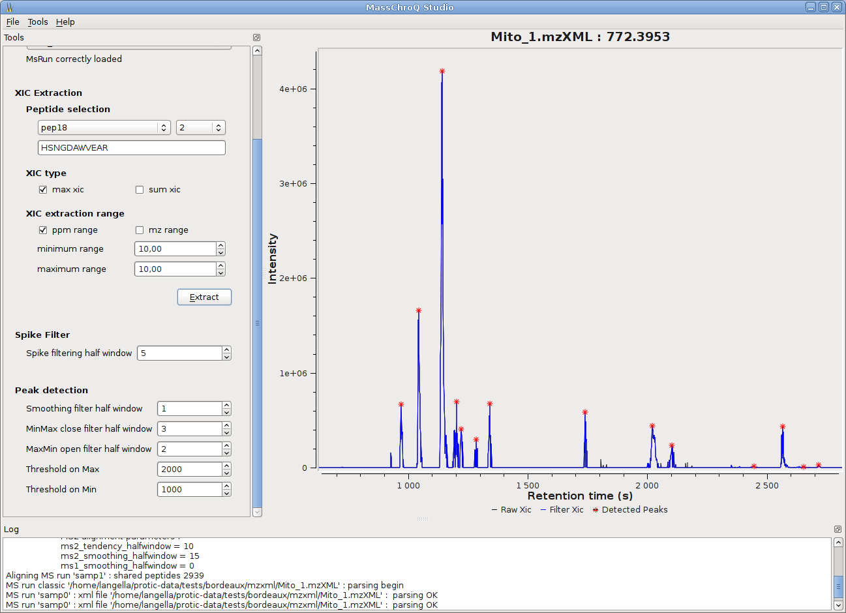This screenshot has height=613, width=846.
Task: Click the Extract button
Action: click(x=204, y=297)
